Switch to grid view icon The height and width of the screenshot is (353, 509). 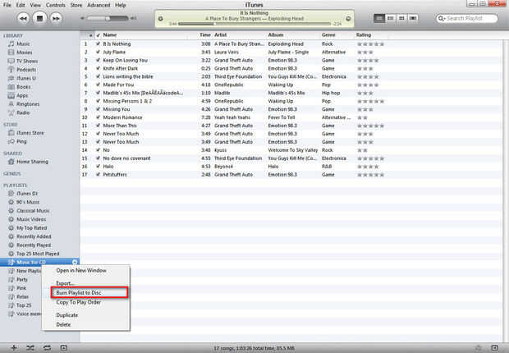[401, 18]
